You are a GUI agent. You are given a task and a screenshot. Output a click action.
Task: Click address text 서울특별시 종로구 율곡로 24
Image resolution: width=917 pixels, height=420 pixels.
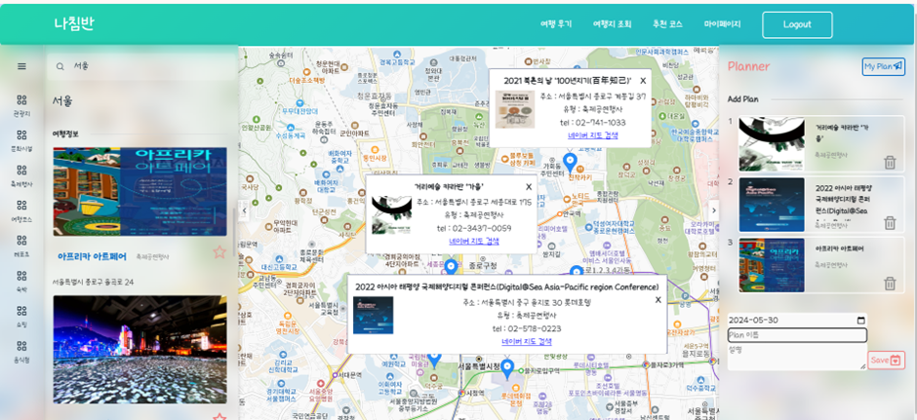[93, 283]
